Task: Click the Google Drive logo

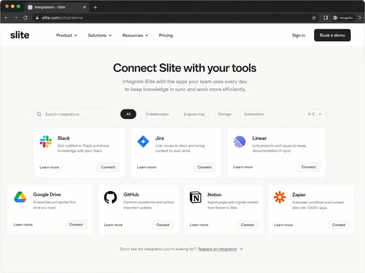Action: [20, 197]
